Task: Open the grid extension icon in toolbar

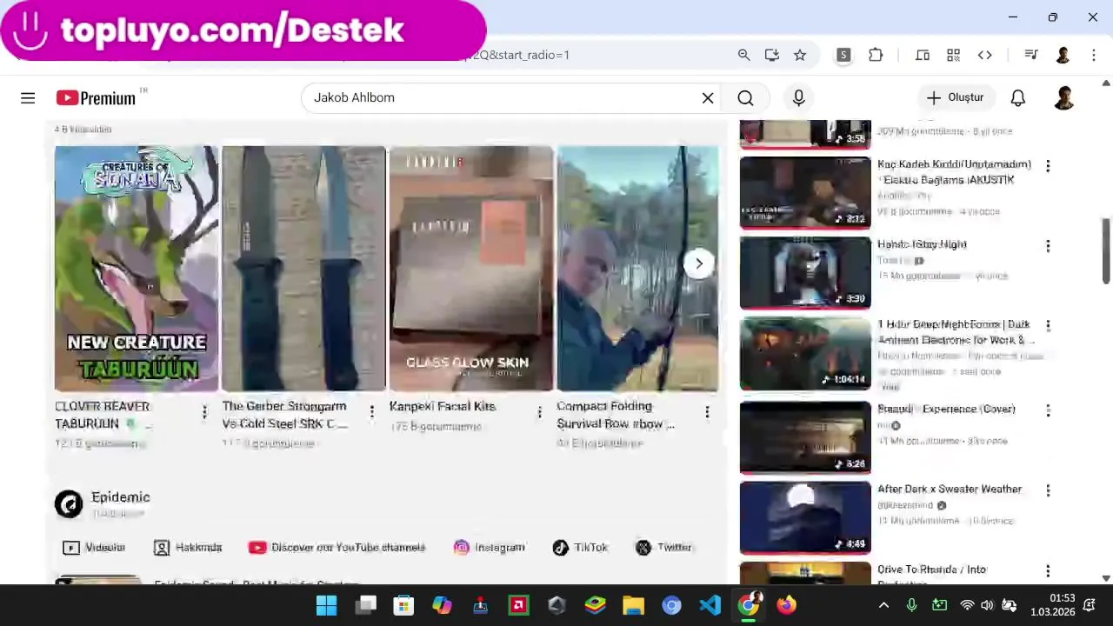Action: pos(954,55)
